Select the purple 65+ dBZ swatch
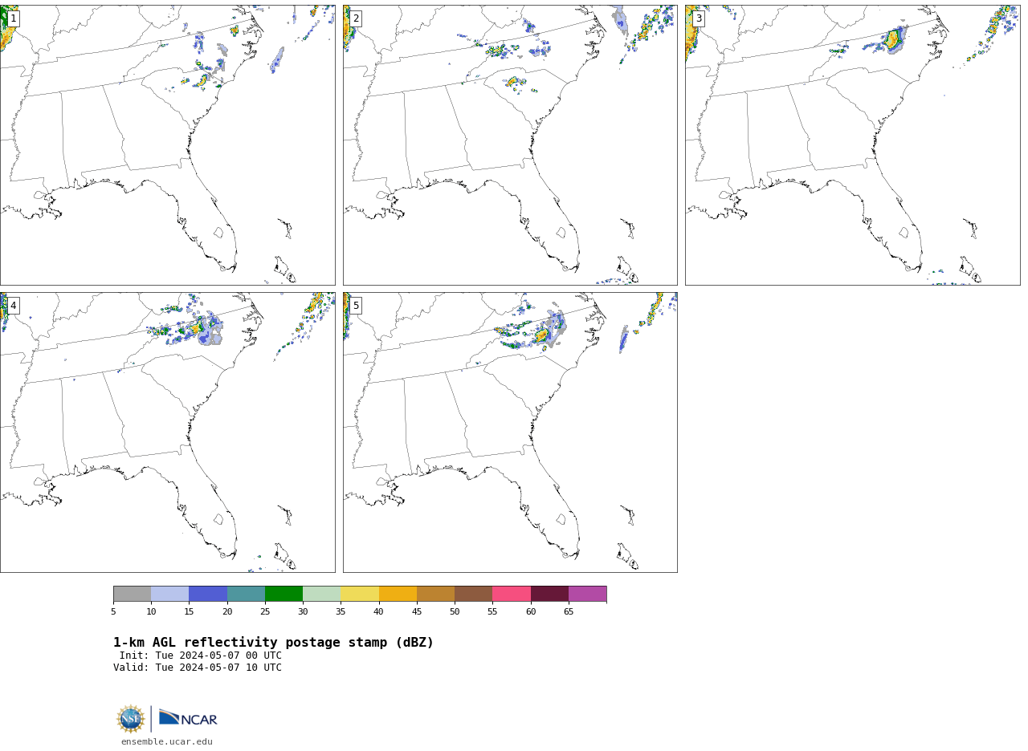This screenshot has width=1028, height=751. pyautogui.click(x=587, y=594)
